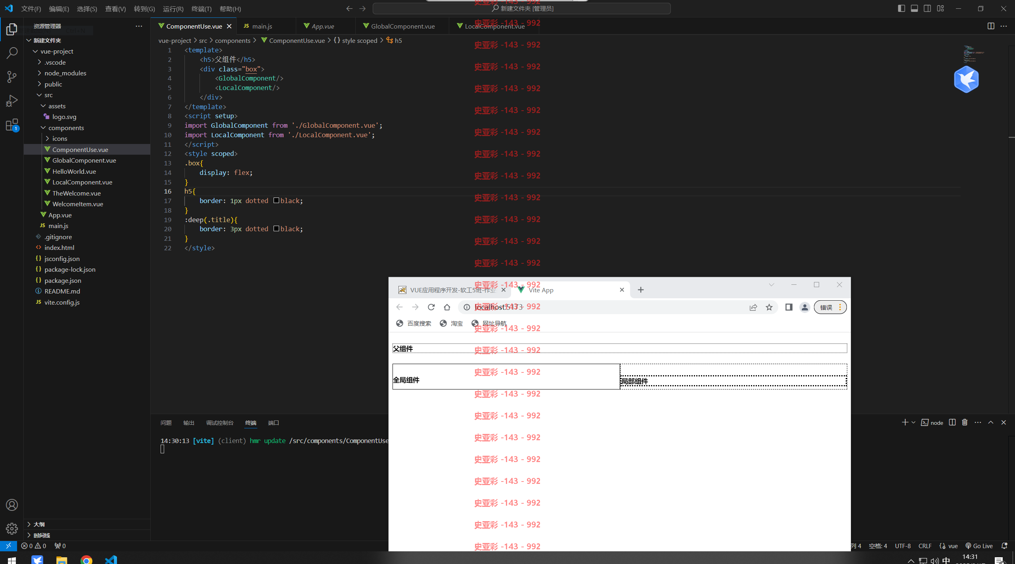The image size is (1015, 564).
Task: Close the terminal panel
Action: (1004, 422)
